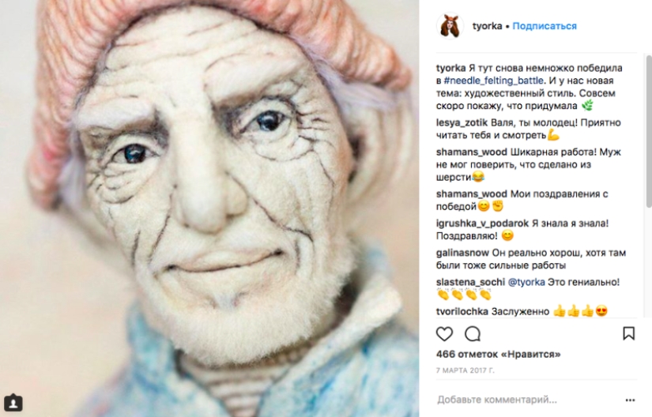Screen dimensions: 652x417
Task: Open the post date 7 марта 2017
Action: coord(465,370)
